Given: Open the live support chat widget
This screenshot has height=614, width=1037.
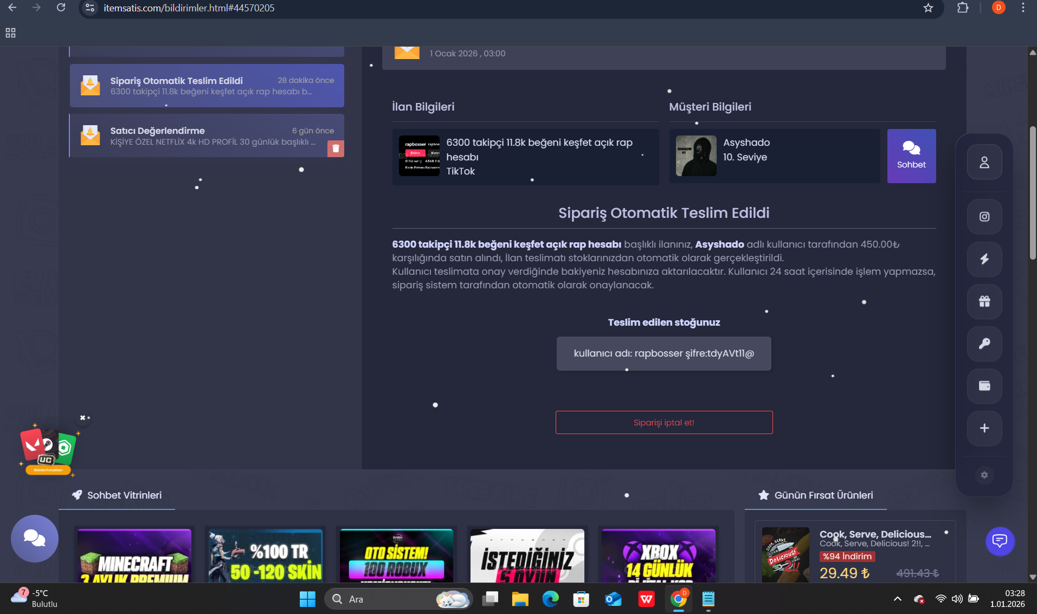Looking at the screenshot, I should click(1000, 541).
